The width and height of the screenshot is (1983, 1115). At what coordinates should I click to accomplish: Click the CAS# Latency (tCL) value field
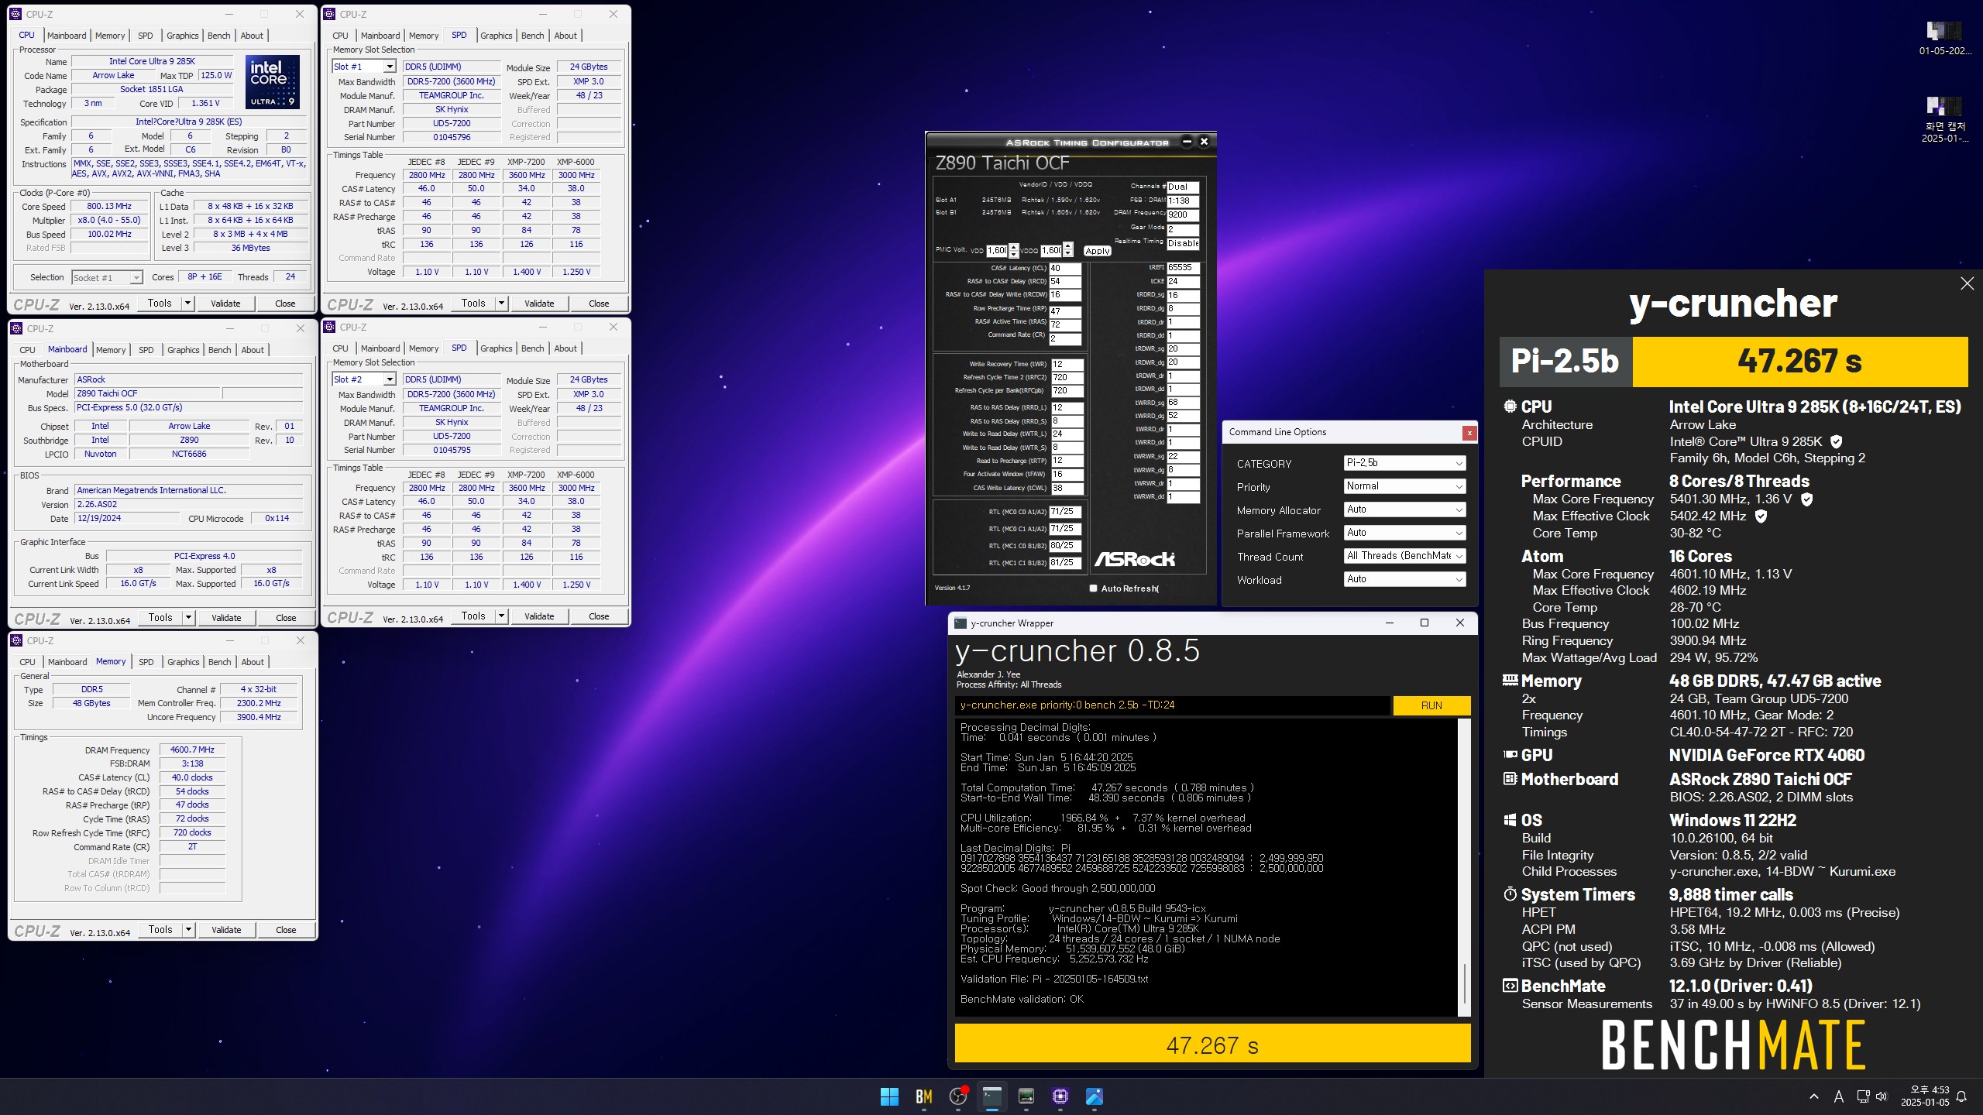pyautogui.click(x=1065, y=268)
